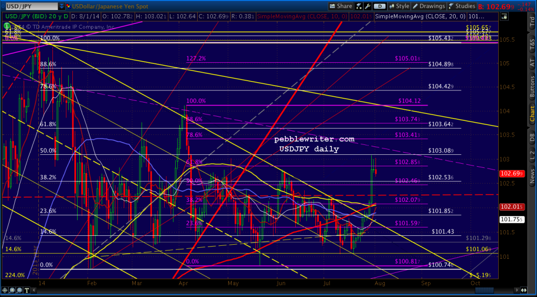Click the $104.429 price label

click(x=441, y=86)
